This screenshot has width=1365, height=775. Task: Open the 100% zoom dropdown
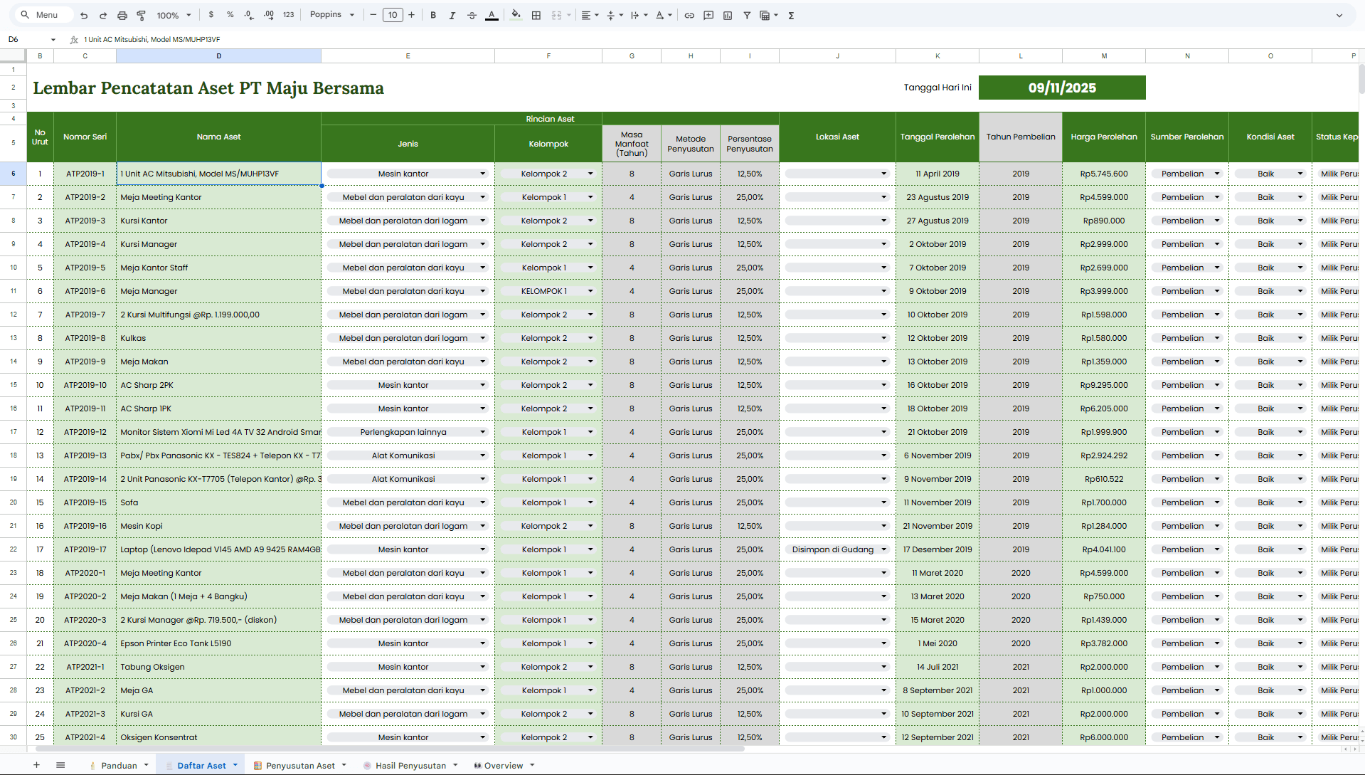click(x=174, y=15)
